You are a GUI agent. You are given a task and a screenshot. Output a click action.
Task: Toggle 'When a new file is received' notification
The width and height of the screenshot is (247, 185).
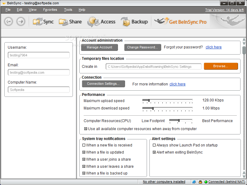pyautogui.click(x=84, y=145)
